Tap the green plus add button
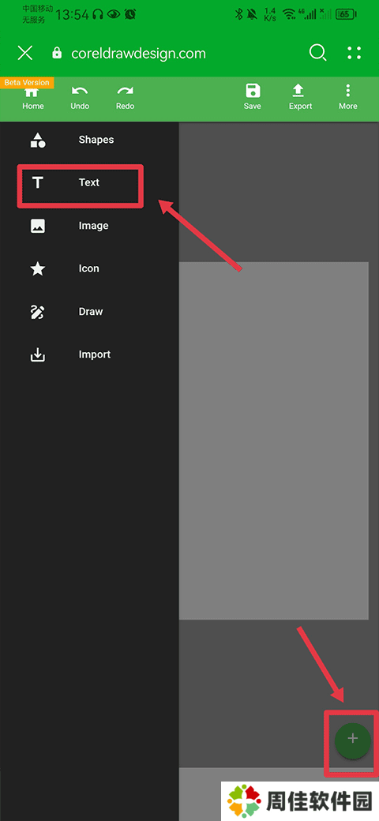379x821 pixels. pos(353,740)
